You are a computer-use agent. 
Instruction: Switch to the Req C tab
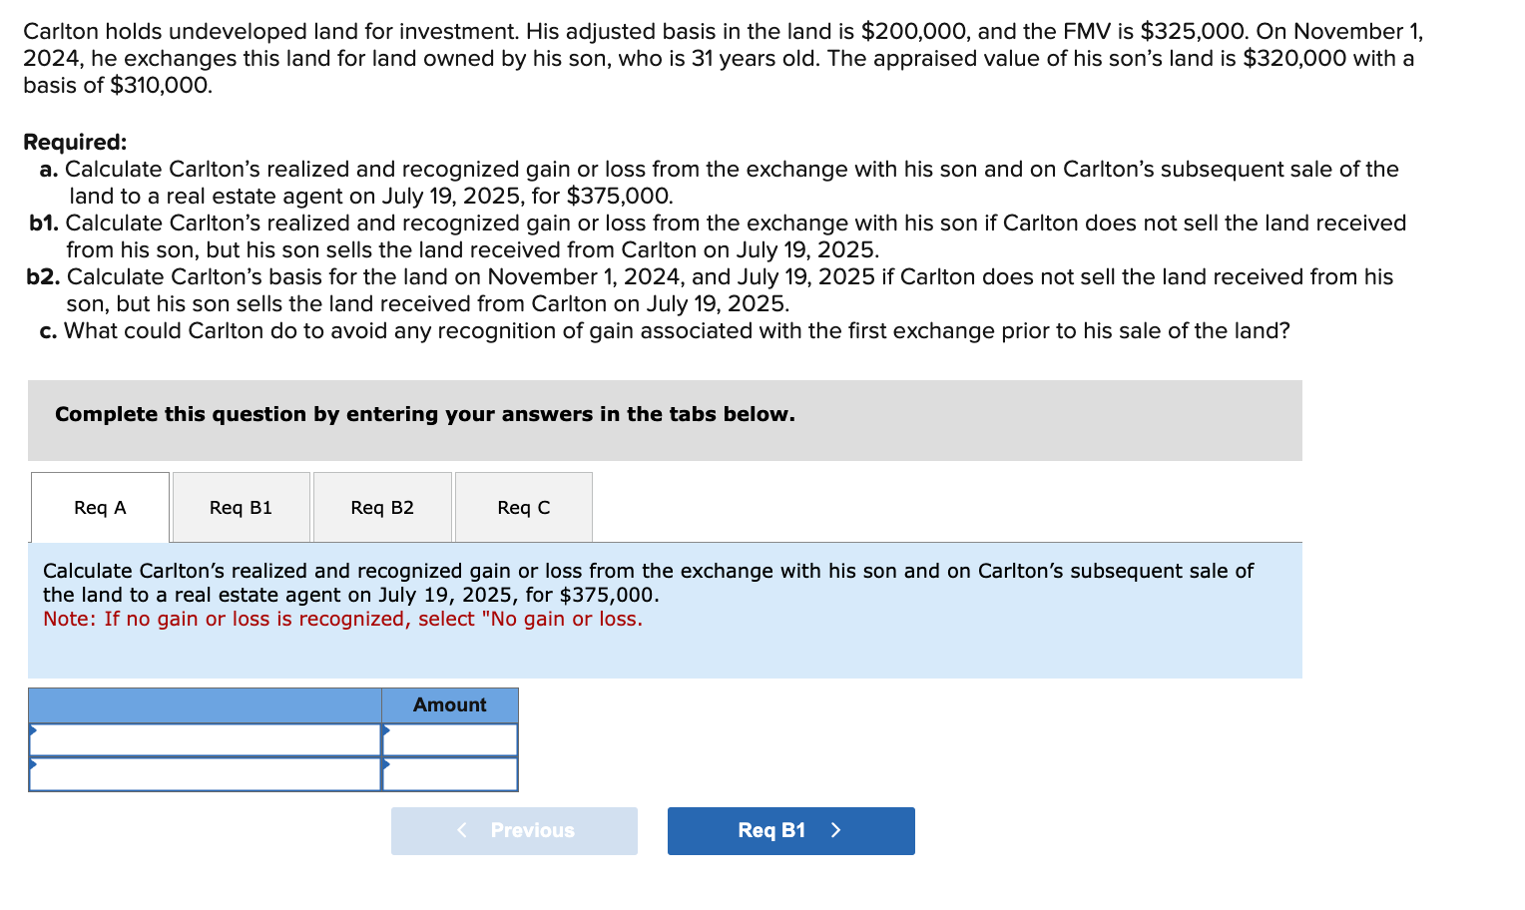(523, 507)
